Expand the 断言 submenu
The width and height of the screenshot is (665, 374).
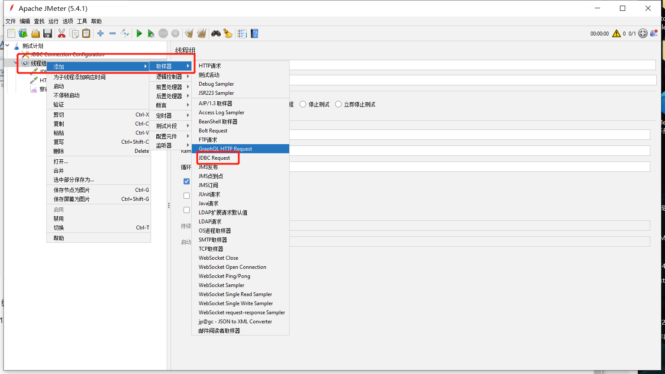tap(171, 105)
